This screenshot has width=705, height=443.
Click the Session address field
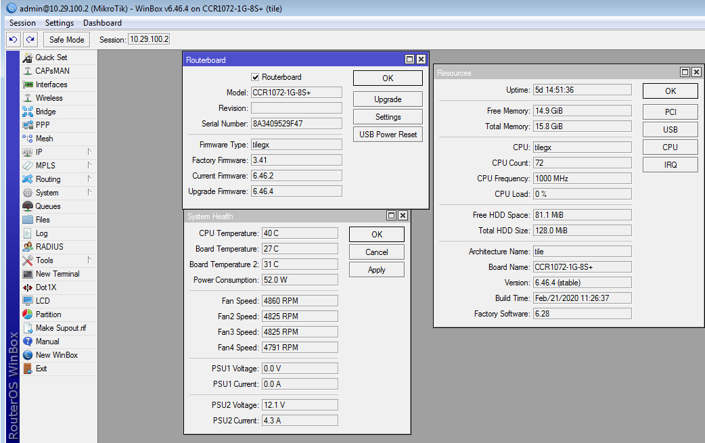tap(149, 40)
